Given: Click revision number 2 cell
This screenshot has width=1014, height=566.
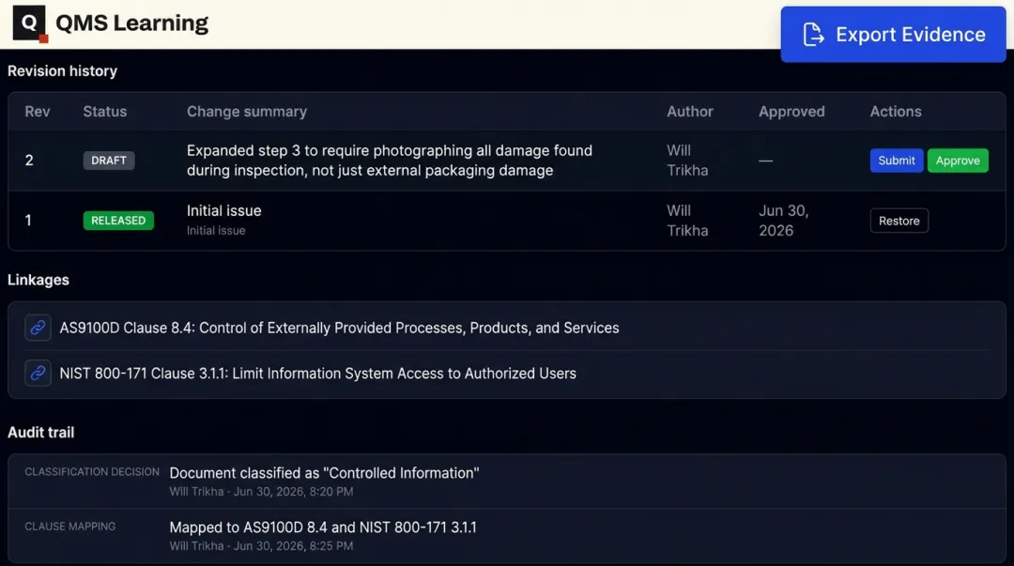Looking at the screenshot, I should [29, 161].
